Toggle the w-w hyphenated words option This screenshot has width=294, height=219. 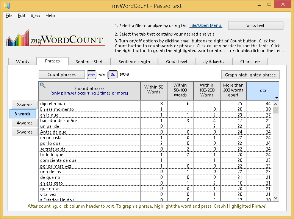(91, 75)
